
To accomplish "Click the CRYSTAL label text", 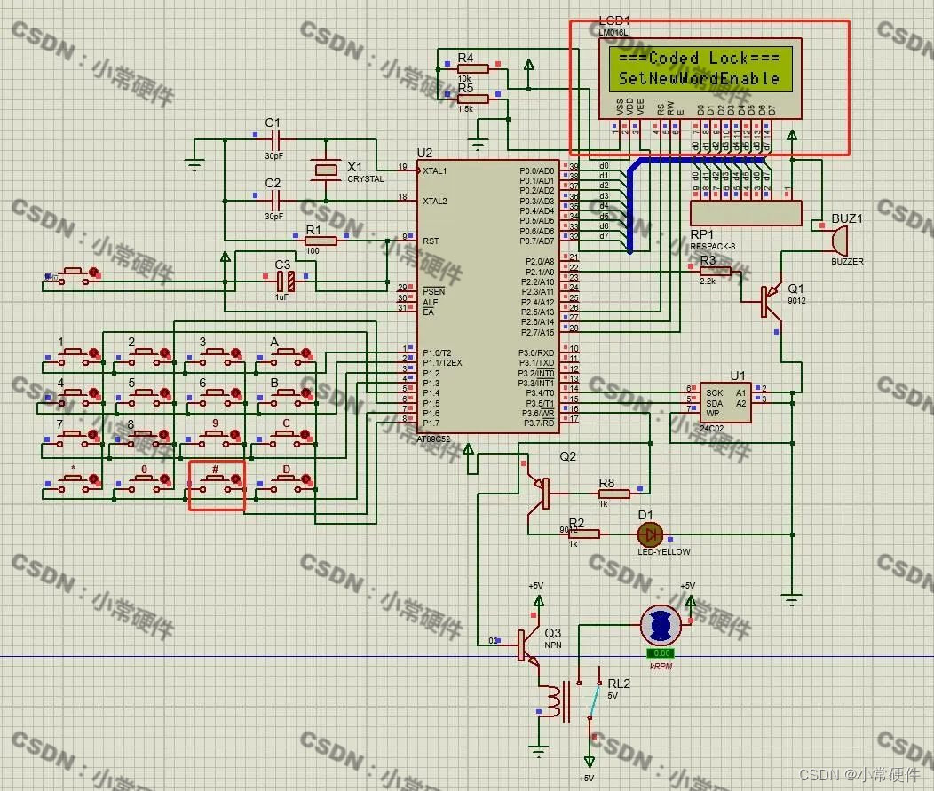I will coord(366,179).
